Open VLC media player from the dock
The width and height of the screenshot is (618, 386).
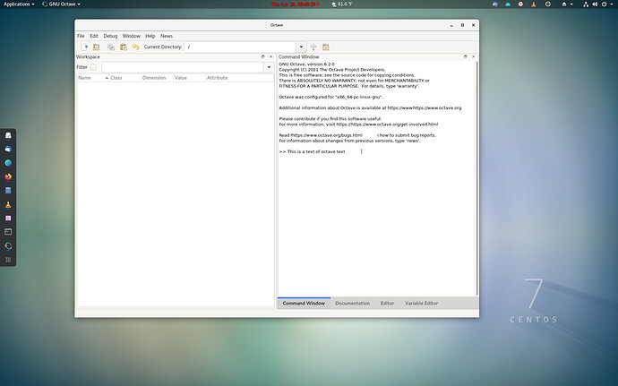pyautogui.click(x=8, y=204)
